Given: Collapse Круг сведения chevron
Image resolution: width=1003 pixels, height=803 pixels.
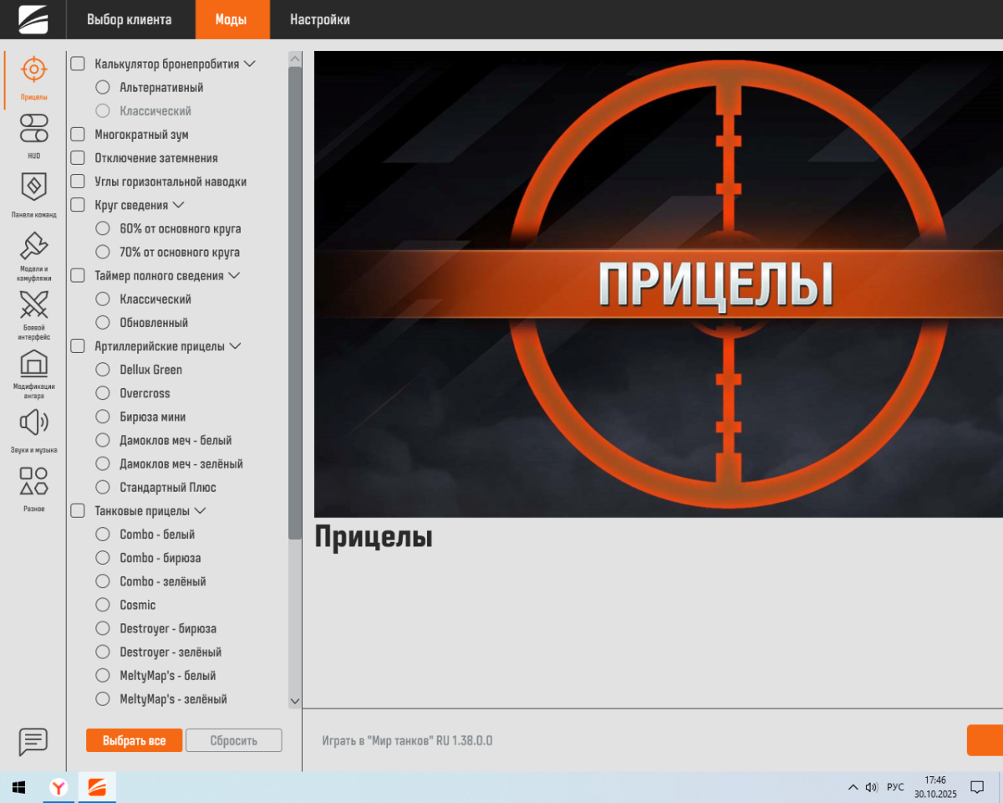Looking at the screenshot, I should point(177,204).
